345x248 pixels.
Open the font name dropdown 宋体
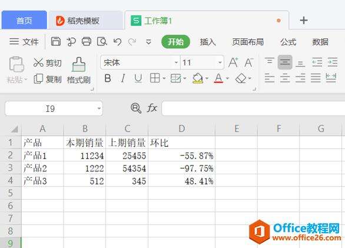176,62
